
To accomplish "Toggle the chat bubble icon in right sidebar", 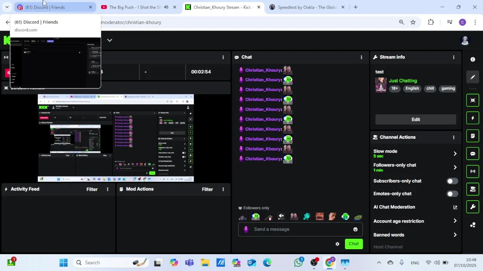I will [x=473, y=154].
